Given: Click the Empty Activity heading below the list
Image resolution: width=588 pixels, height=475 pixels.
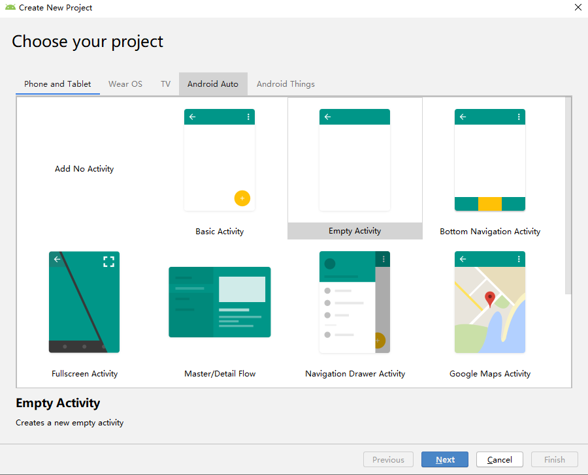Looking at the screenshot, I should coord(57,403).
